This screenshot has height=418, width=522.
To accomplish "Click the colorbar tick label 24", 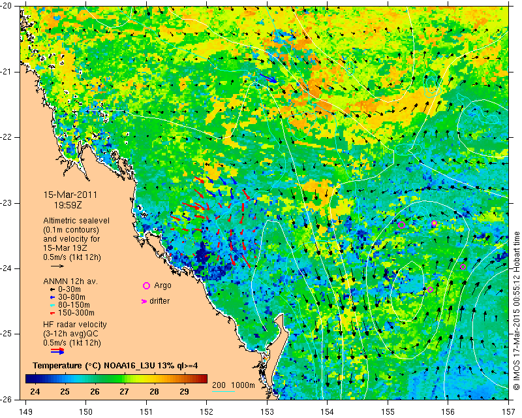I will tap(35, 391).
